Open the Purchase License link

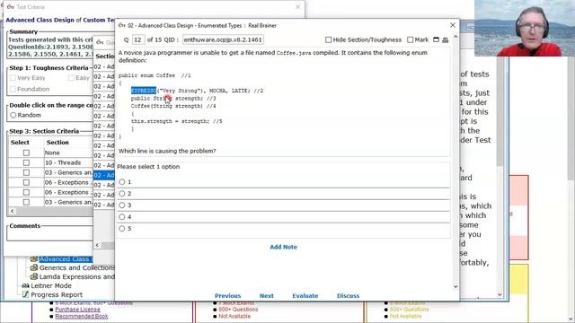pyautogui.click(x=77, y=310)
